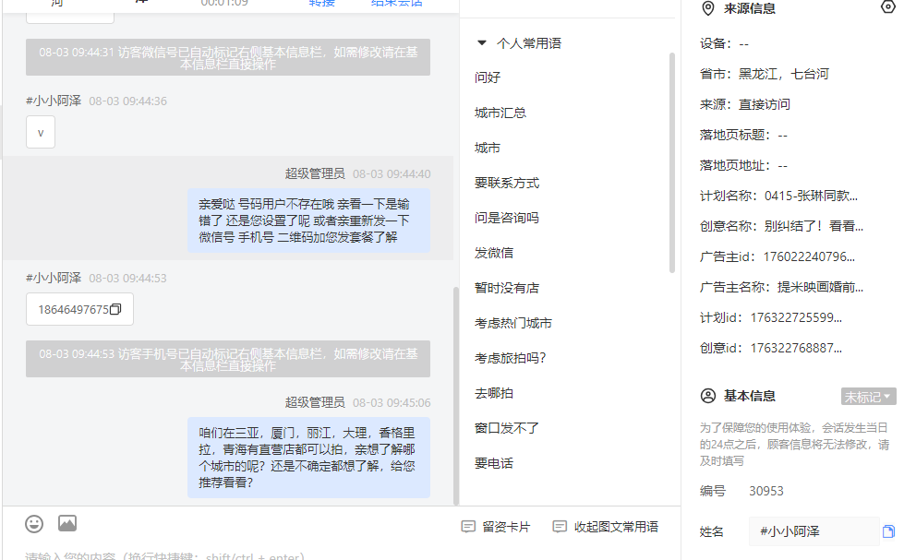Click the 09:44:31 访客微信号 system notice
This screenshot has height=560, width=904.
tap(228, 57)
